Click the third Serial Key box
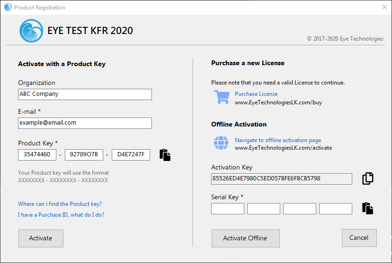The width and height of the screenshot is (392, 263). click(300, 209)
